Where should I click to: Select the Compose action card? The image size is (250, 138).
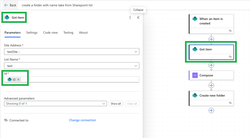[211, 75]
